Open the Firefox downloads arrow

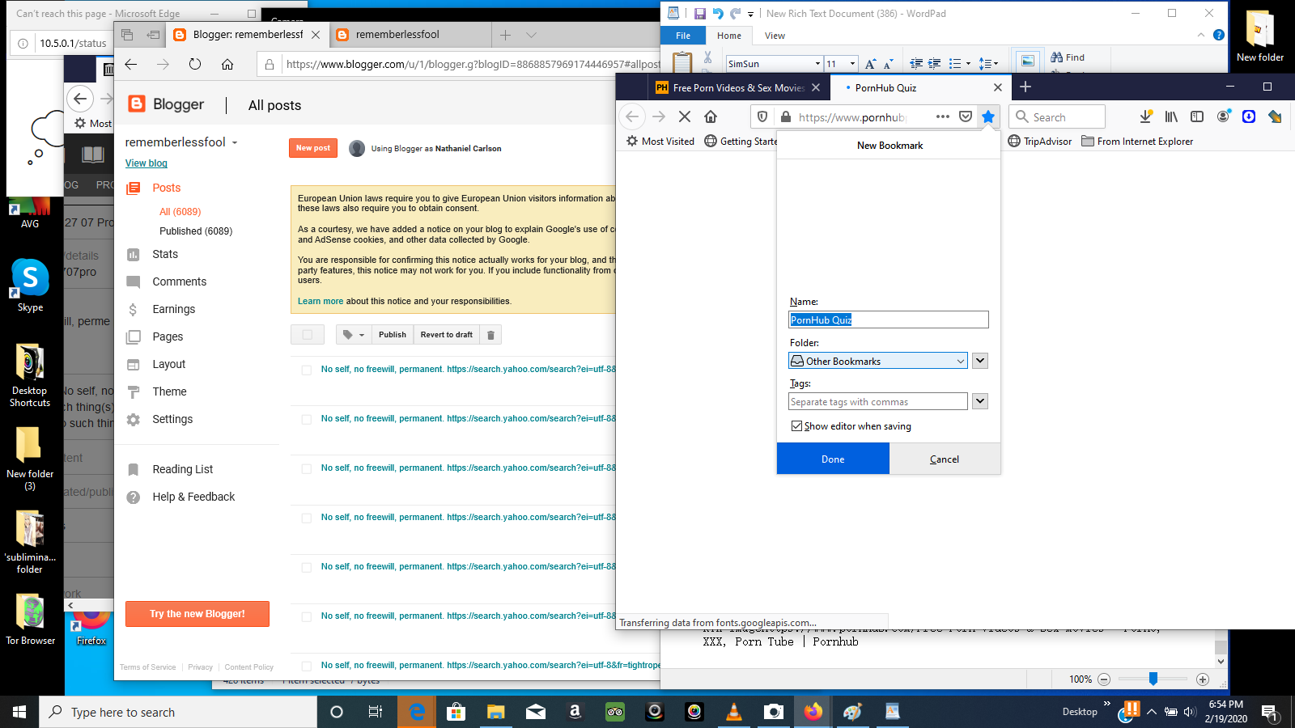tap(1145, 116)
